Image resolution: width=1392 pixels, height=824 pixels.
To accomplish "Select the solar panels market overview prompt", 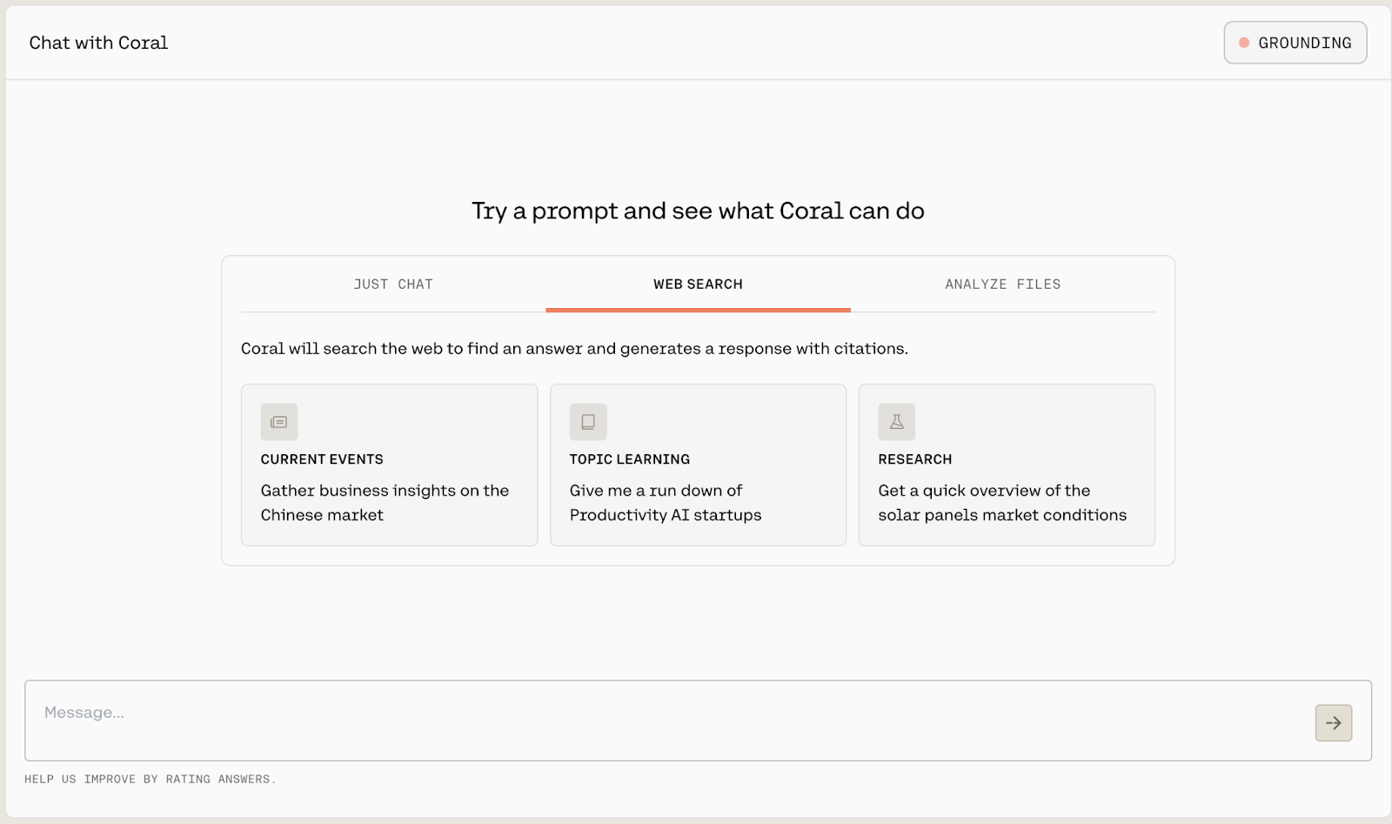I will tap(1002, 503).
